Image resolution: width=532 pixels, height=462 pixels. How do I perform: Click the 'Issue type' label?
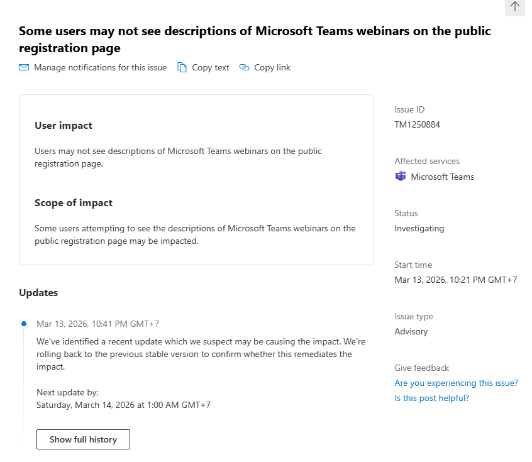[x=414, y=316]
